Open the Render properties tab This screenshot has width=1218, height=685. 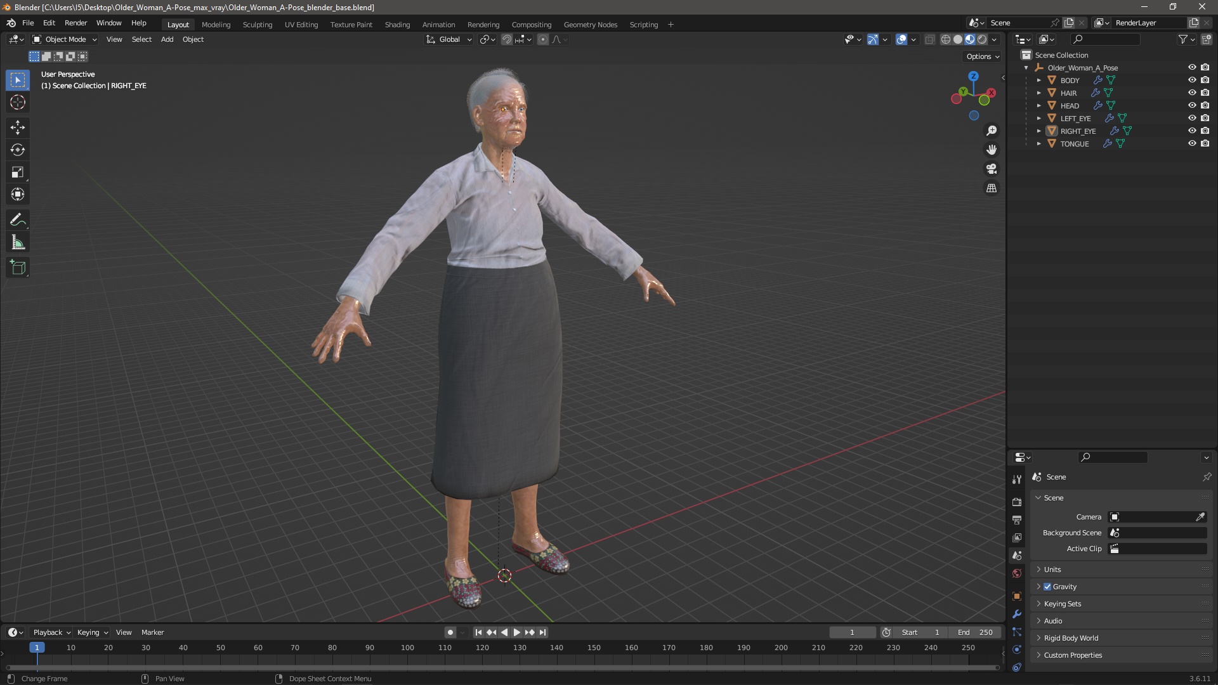click(1017, 502)
